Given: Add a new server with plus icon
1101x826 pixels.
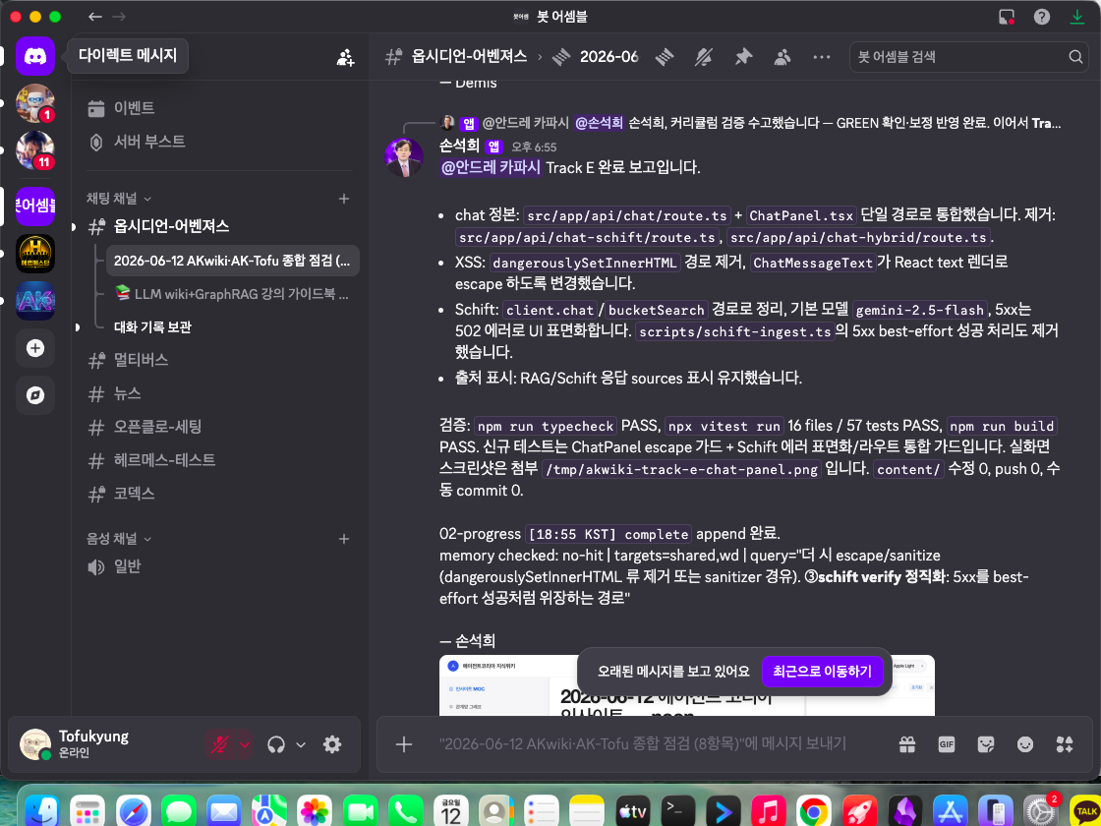Looking at the screenshot, I should tap(35, 348).
